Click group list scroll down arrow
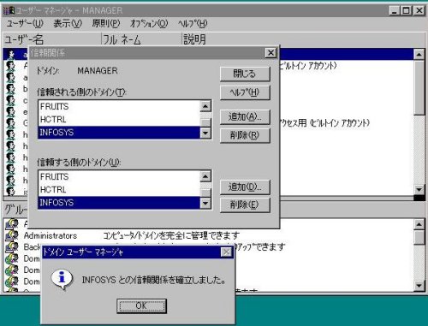The image size is (428, 326). click(419, 286)
